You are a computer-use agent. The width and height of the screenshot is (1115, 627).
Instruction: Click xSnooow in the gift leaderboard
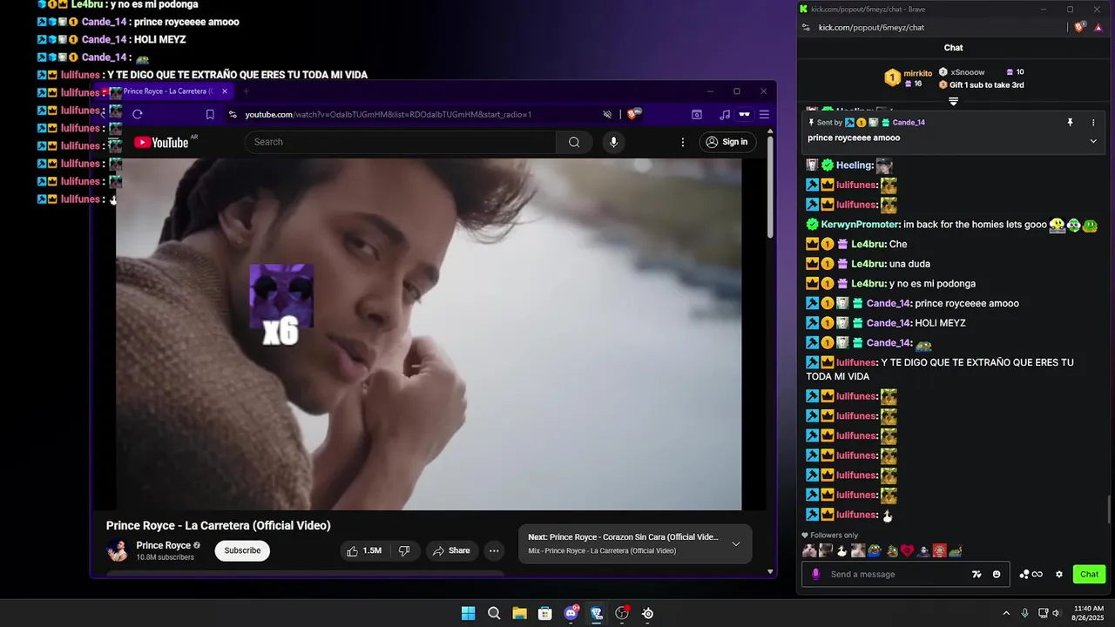coord(967,72)
